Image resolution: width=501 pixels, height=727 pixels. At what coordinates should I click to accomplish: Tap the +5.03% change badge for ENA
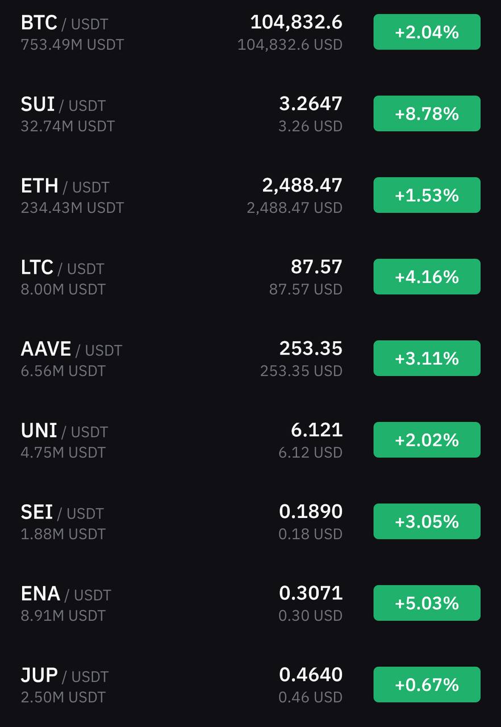pyautogui.click(x=427, y=603)
